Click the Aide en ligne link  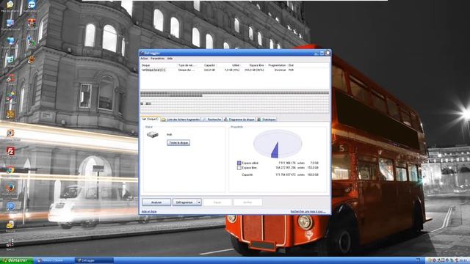[149, 212]
